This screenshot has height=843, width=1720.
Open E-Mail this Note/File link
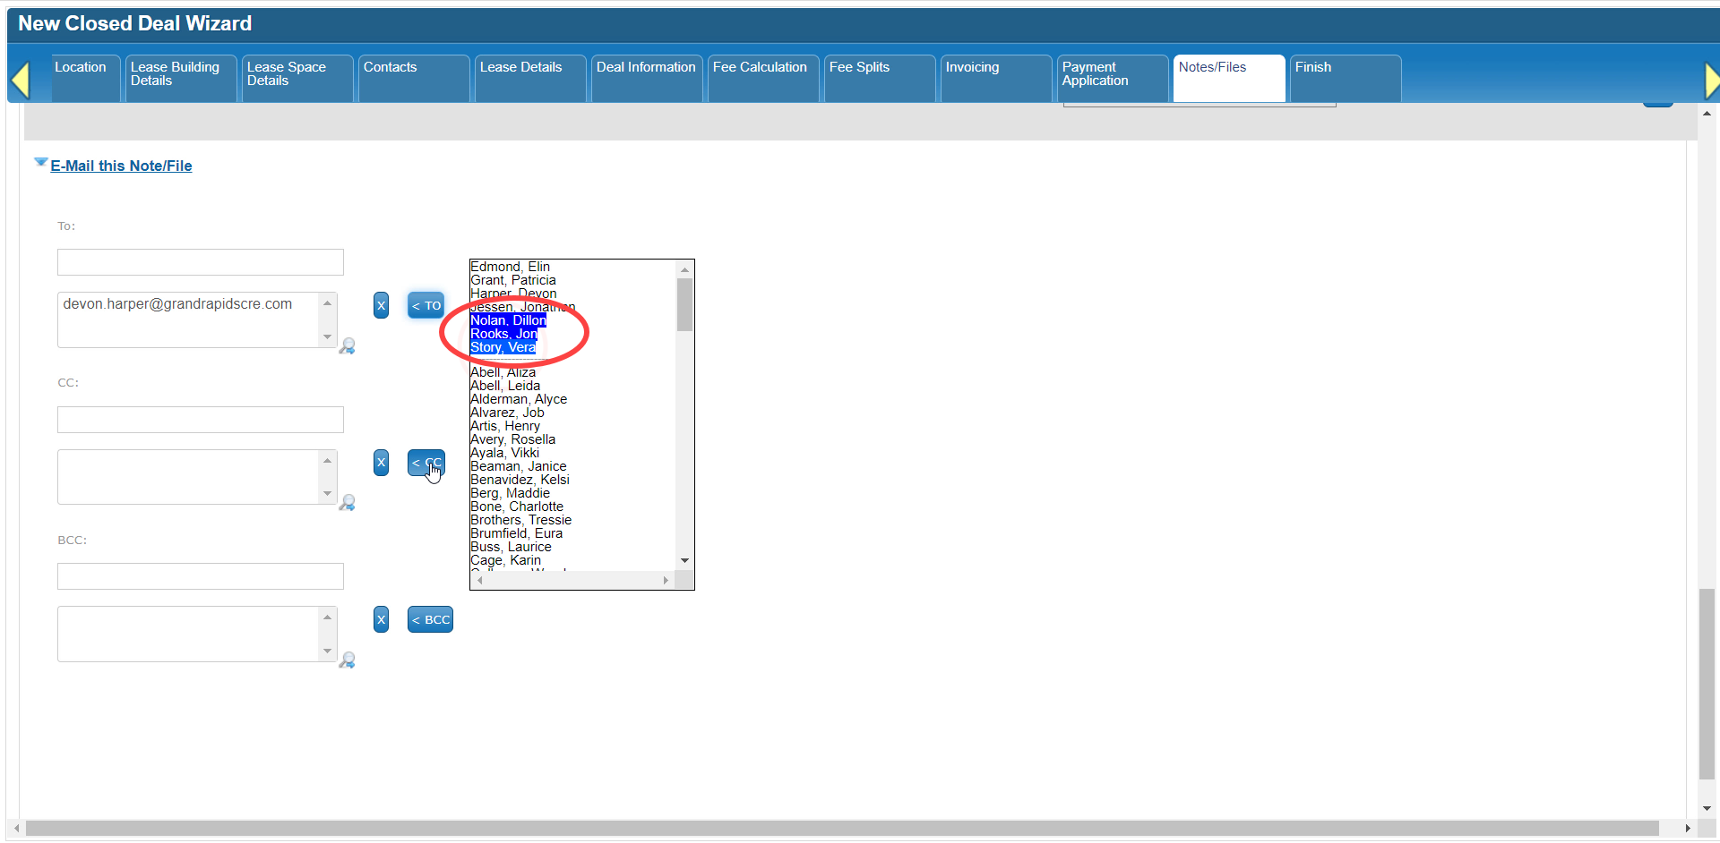coord(121,166)
